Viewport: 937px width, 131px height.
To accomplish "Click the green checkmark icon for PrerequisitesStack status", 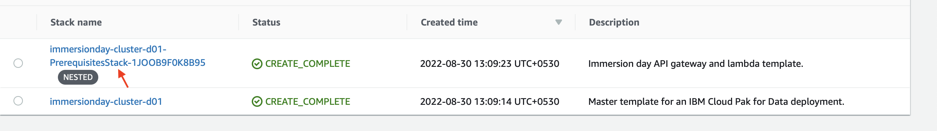I will coord(257,64).
